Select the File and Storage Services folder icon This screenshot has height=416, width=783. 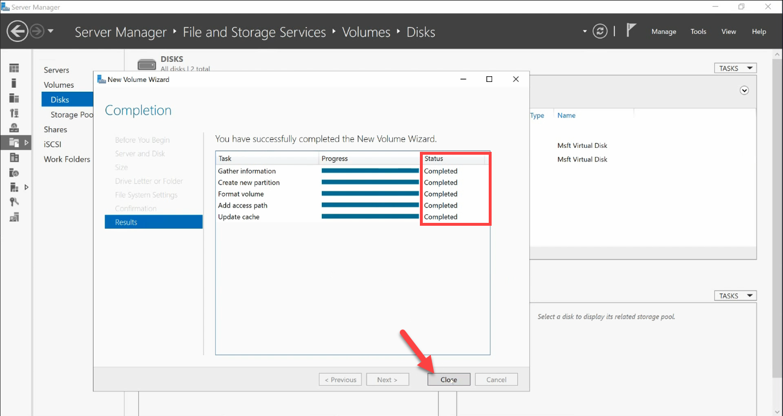pyautogui.click(x=14, y=143)
